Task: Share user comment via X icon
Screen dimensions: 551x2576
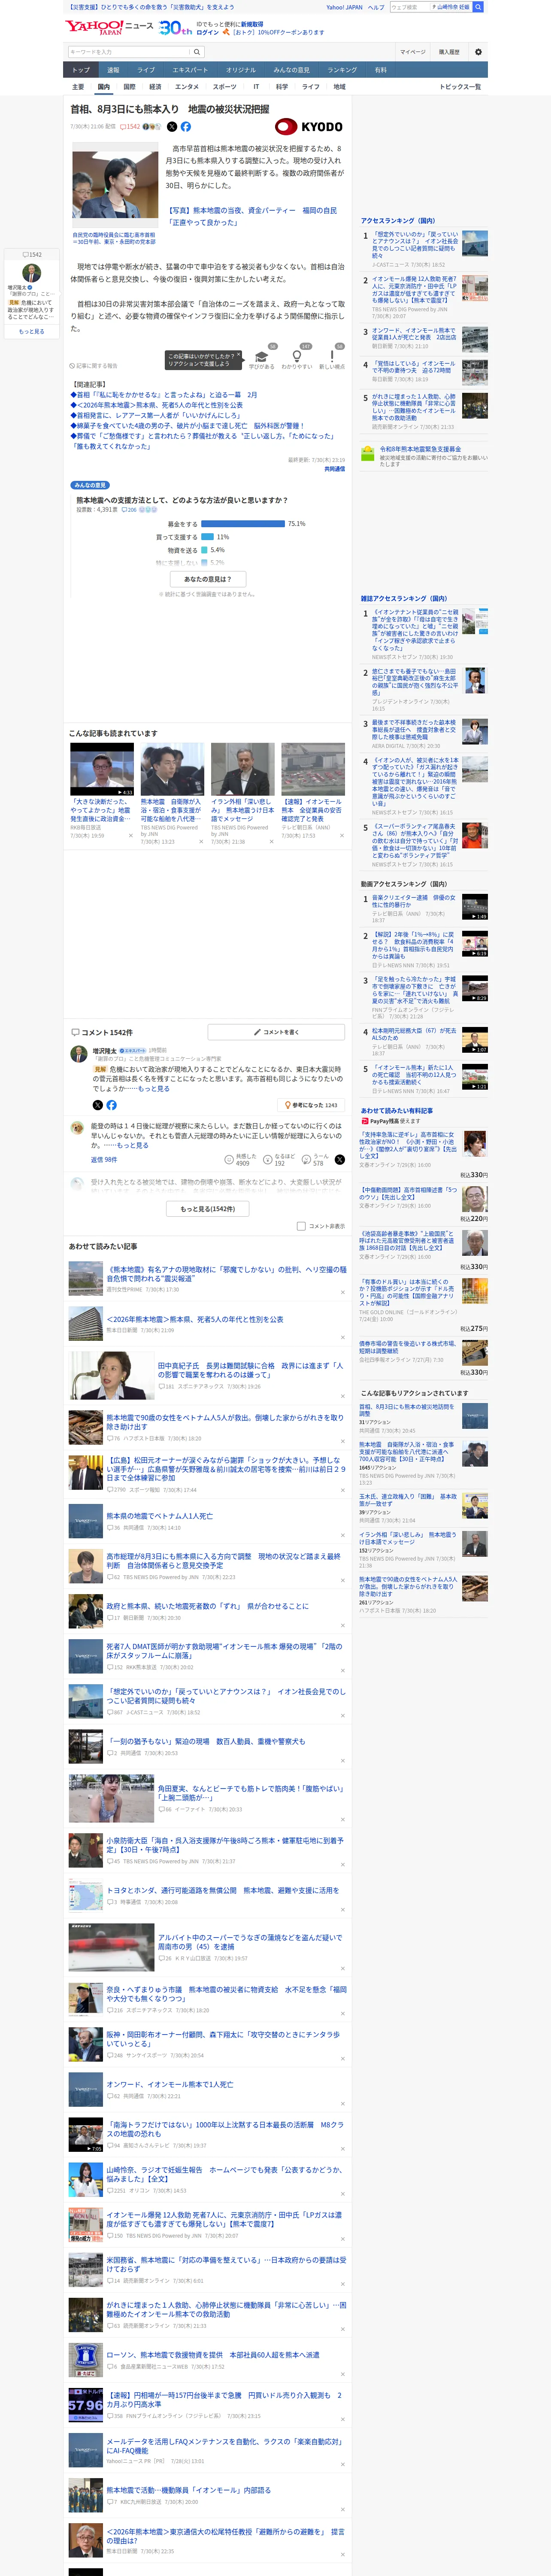Action: point(339,1160)
